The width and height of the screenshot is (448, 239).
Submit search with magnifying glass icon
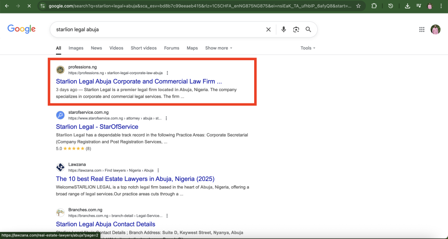click(308, 29)
